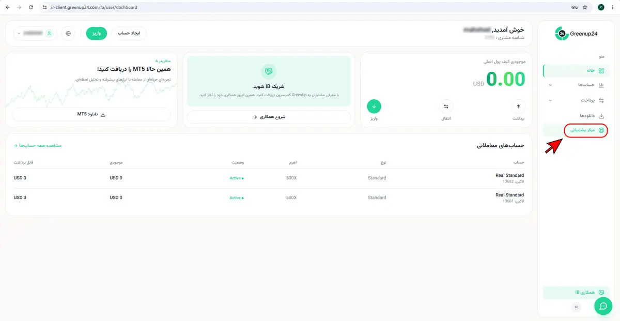The height and width of the screenshot is (321, 620).
Task: Click the شروع همکاری button
Action: 269,117
